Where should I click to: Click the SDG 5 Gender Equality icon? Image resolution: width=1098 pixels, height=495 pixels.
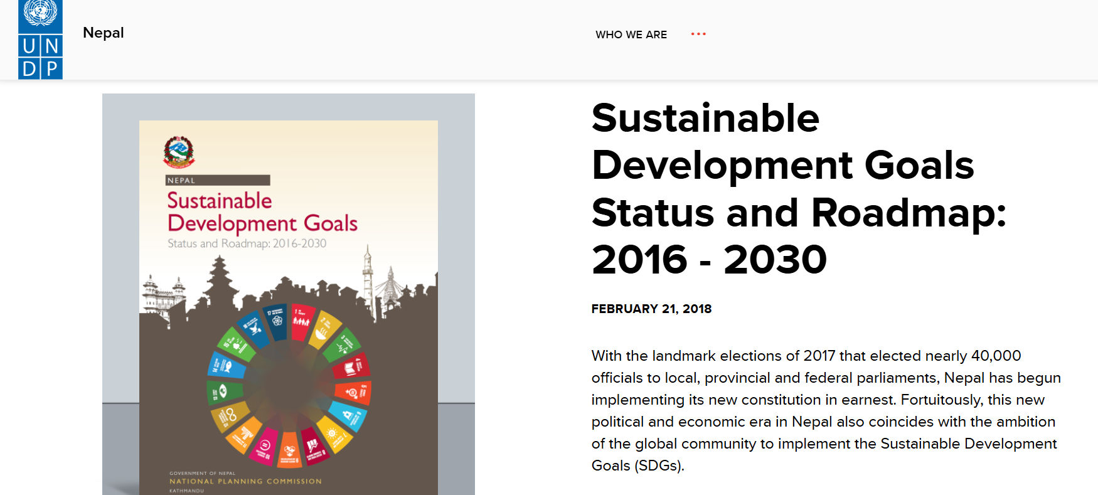point(353,393)
